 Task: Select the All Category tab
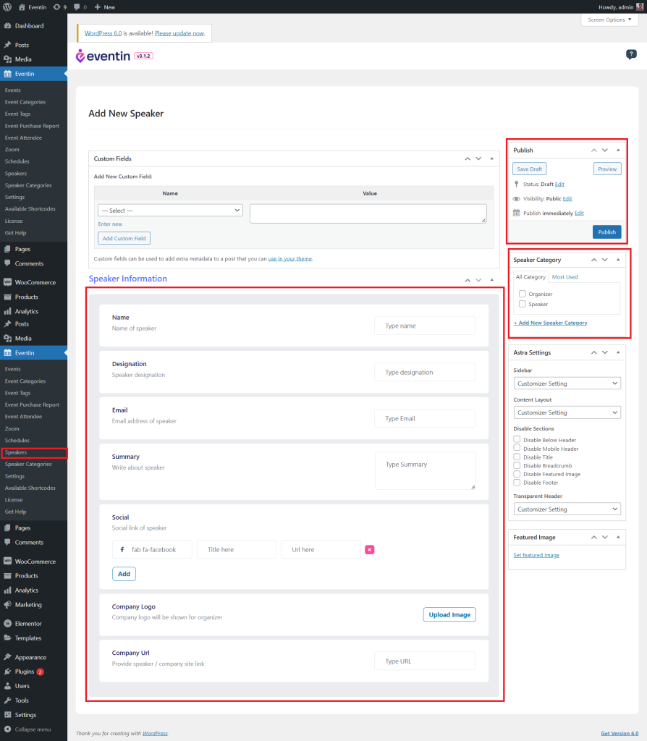pyautogui.click(x=530, y=277)
